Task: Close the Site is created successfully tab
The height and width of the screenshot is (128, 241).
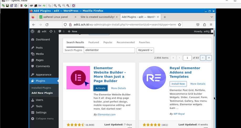Action: tap(117, 17)
